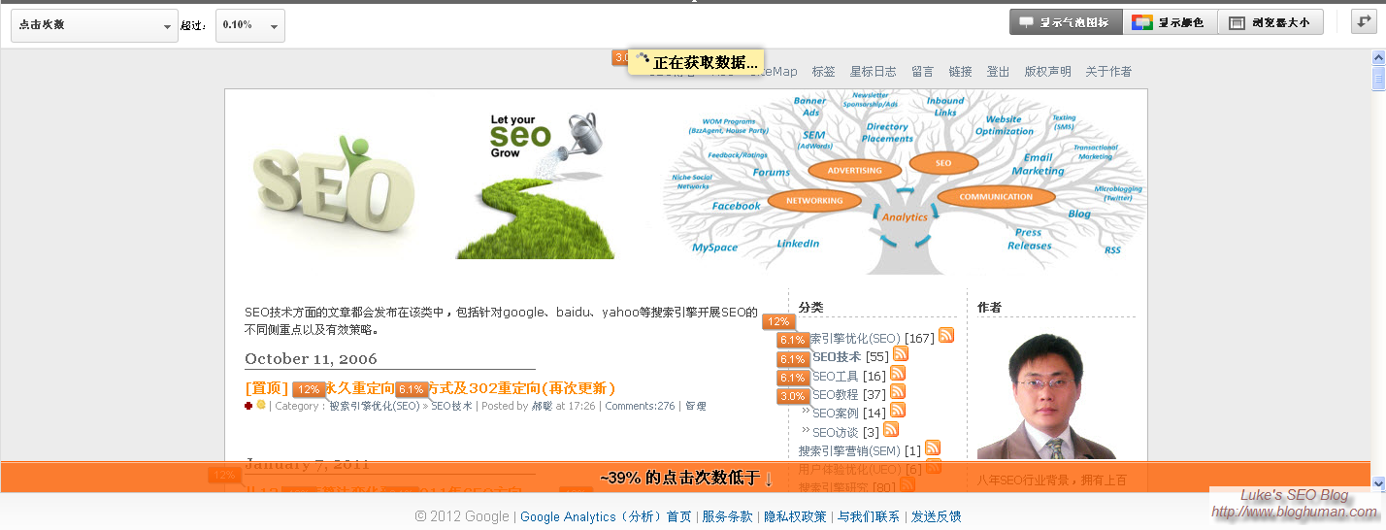Image resolution: width=1386 pixels, height=530 pixels.
Task: Click the large SEO logo banner image
Action: tap(336, 183)
